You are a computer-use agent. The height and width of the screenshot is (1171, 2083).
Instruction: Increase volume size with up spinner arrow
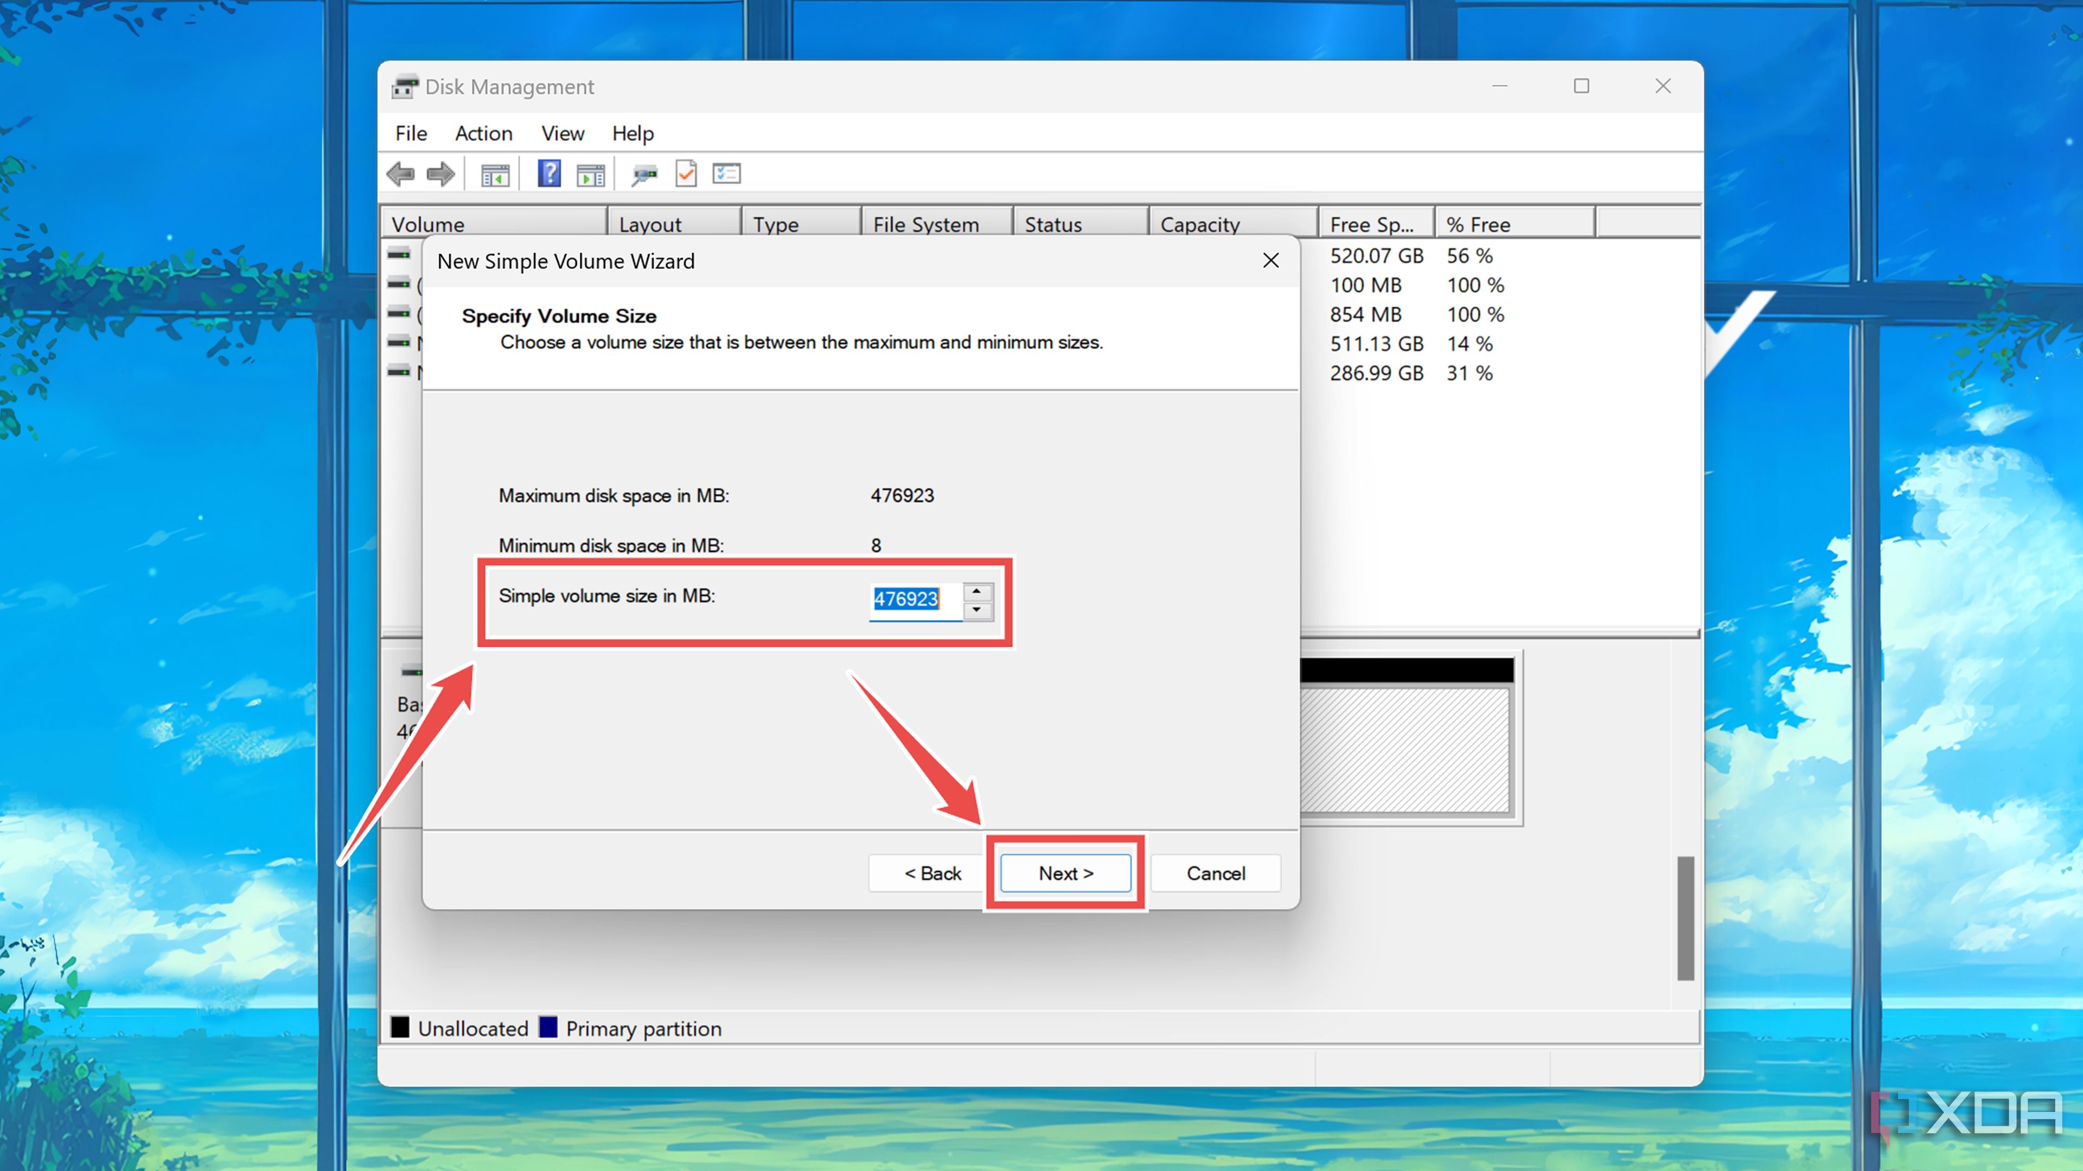(x=977, y=591)
